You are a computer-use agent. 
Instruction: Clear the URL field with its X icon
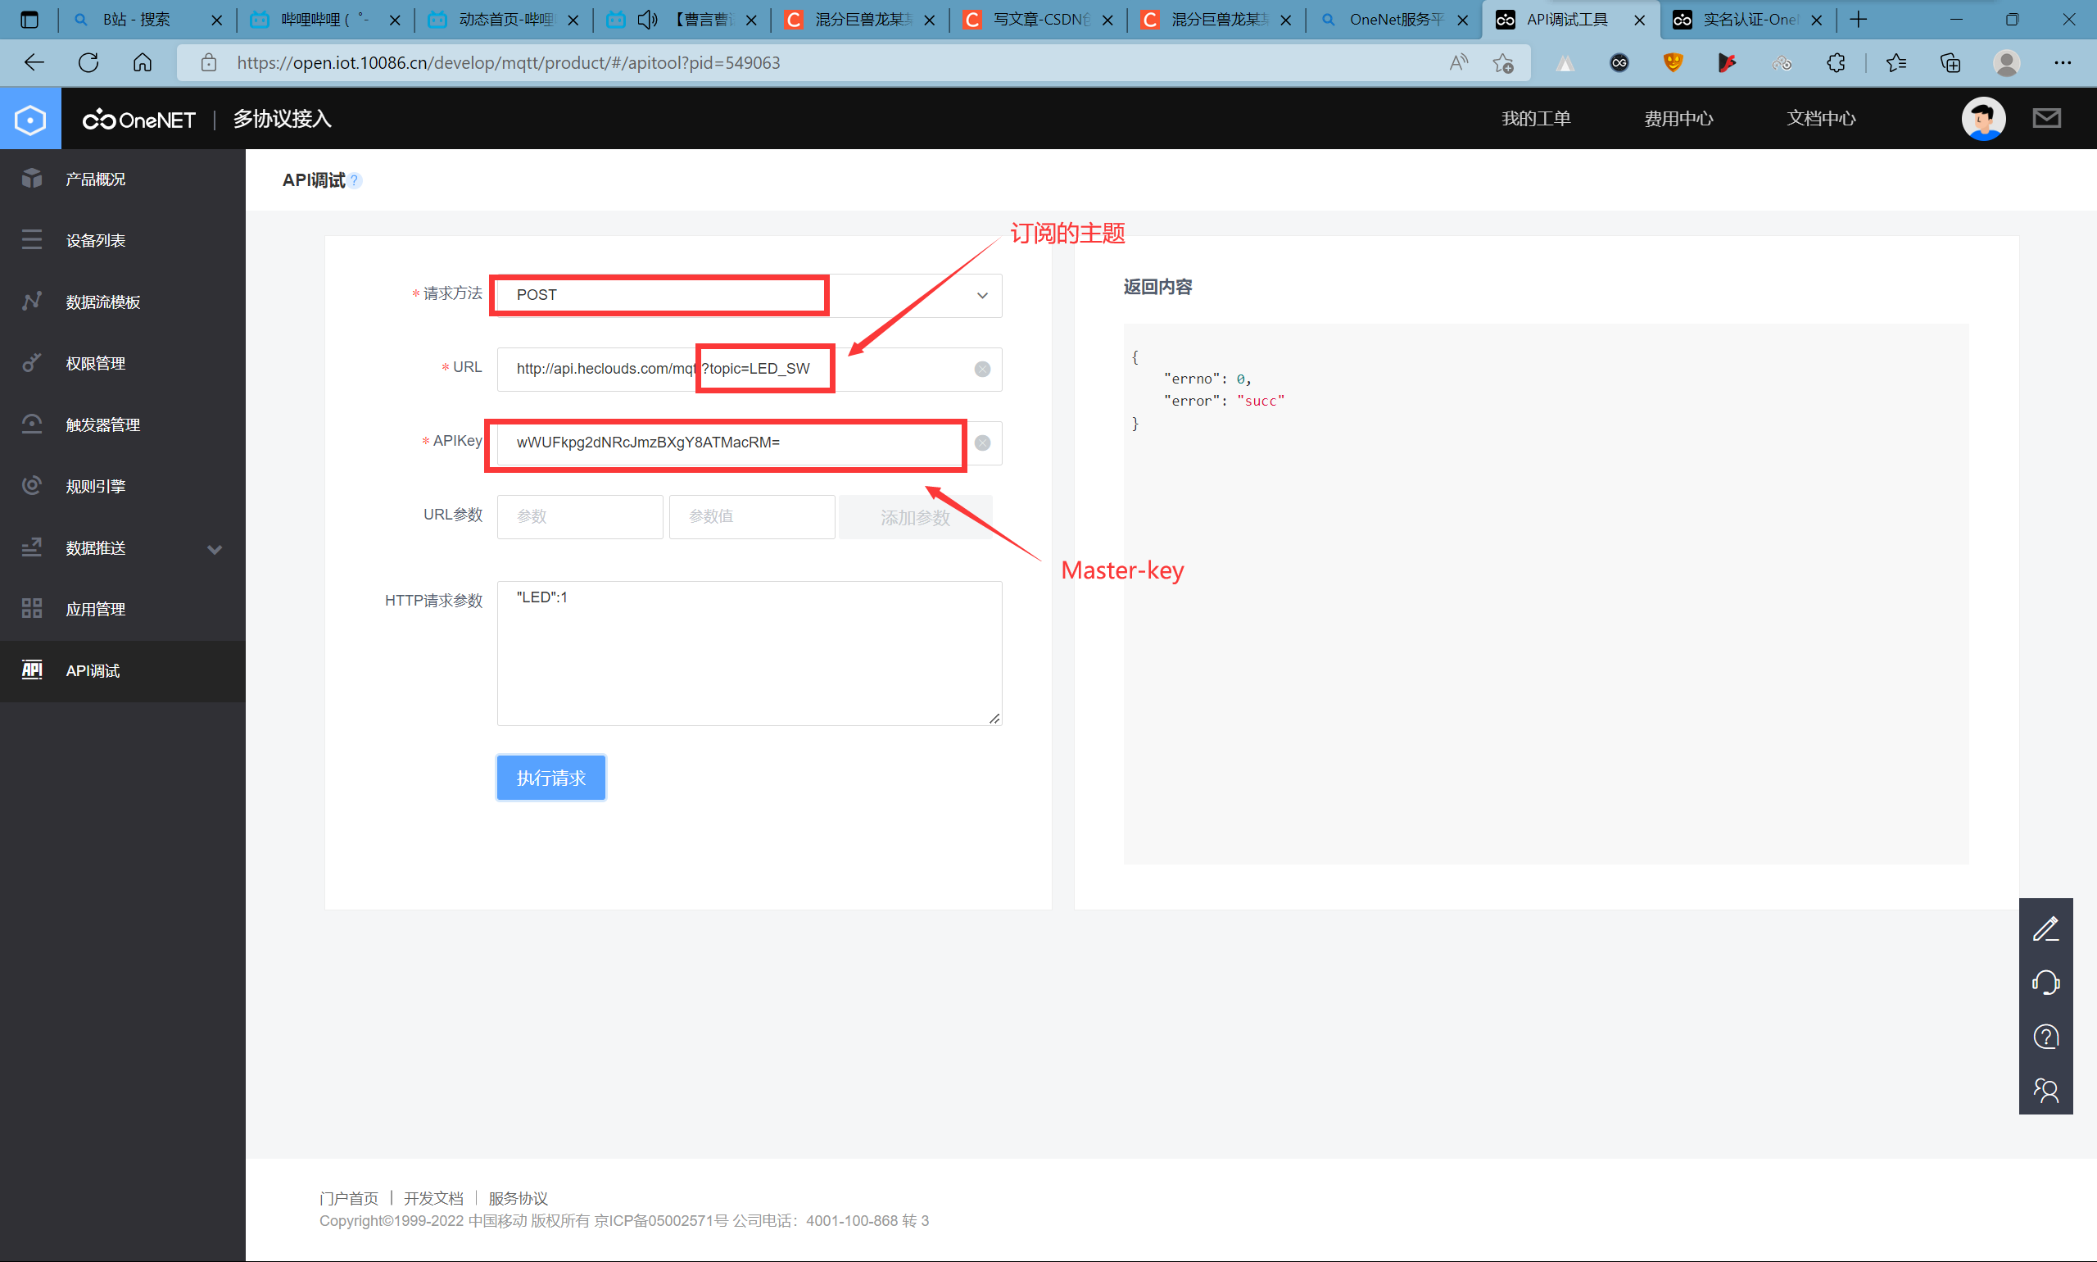point(982,369)
